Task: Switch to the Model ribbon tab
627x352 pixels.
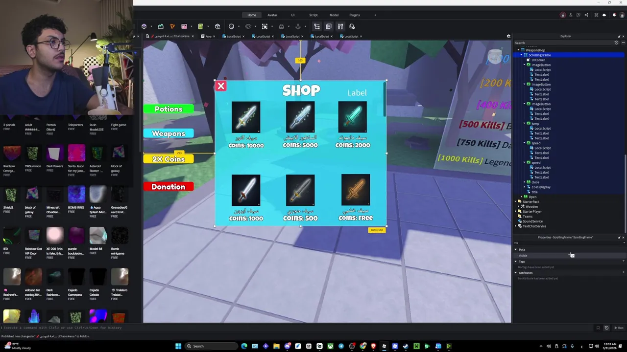Action: (x=334, y=15)
